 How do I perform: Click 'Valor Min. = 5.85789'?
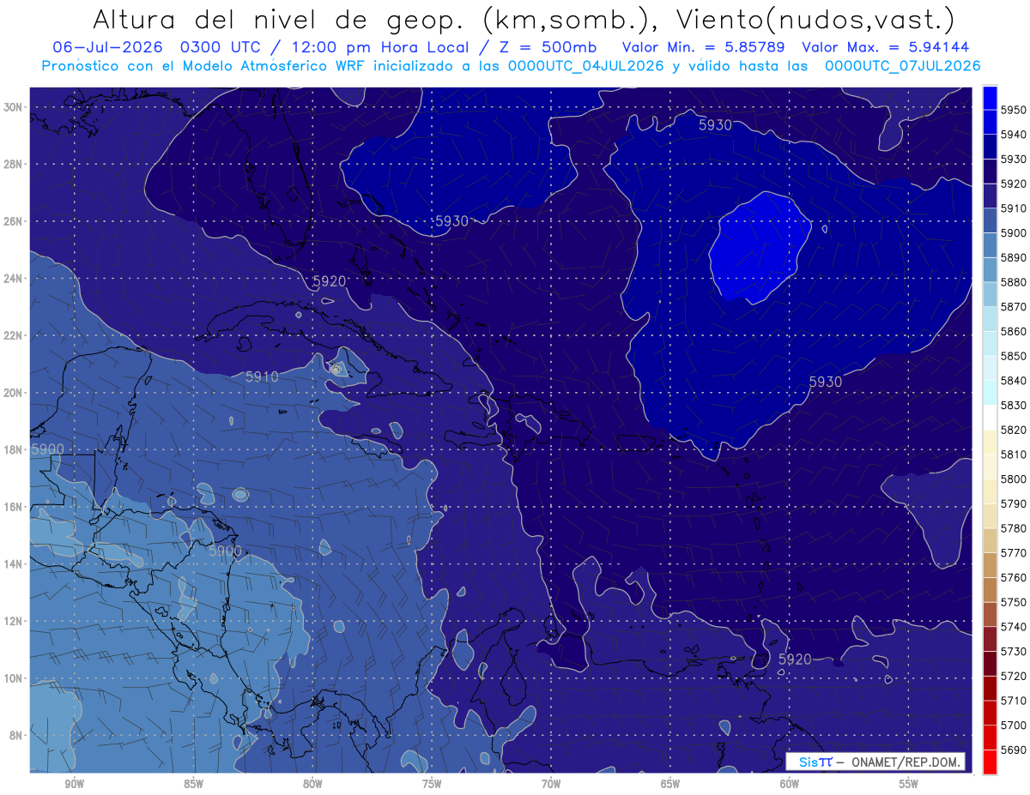point(706,47)
